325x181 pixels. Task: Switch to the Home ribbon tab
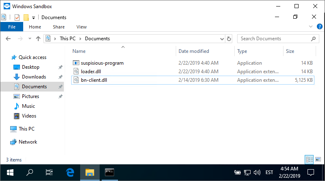35,27
